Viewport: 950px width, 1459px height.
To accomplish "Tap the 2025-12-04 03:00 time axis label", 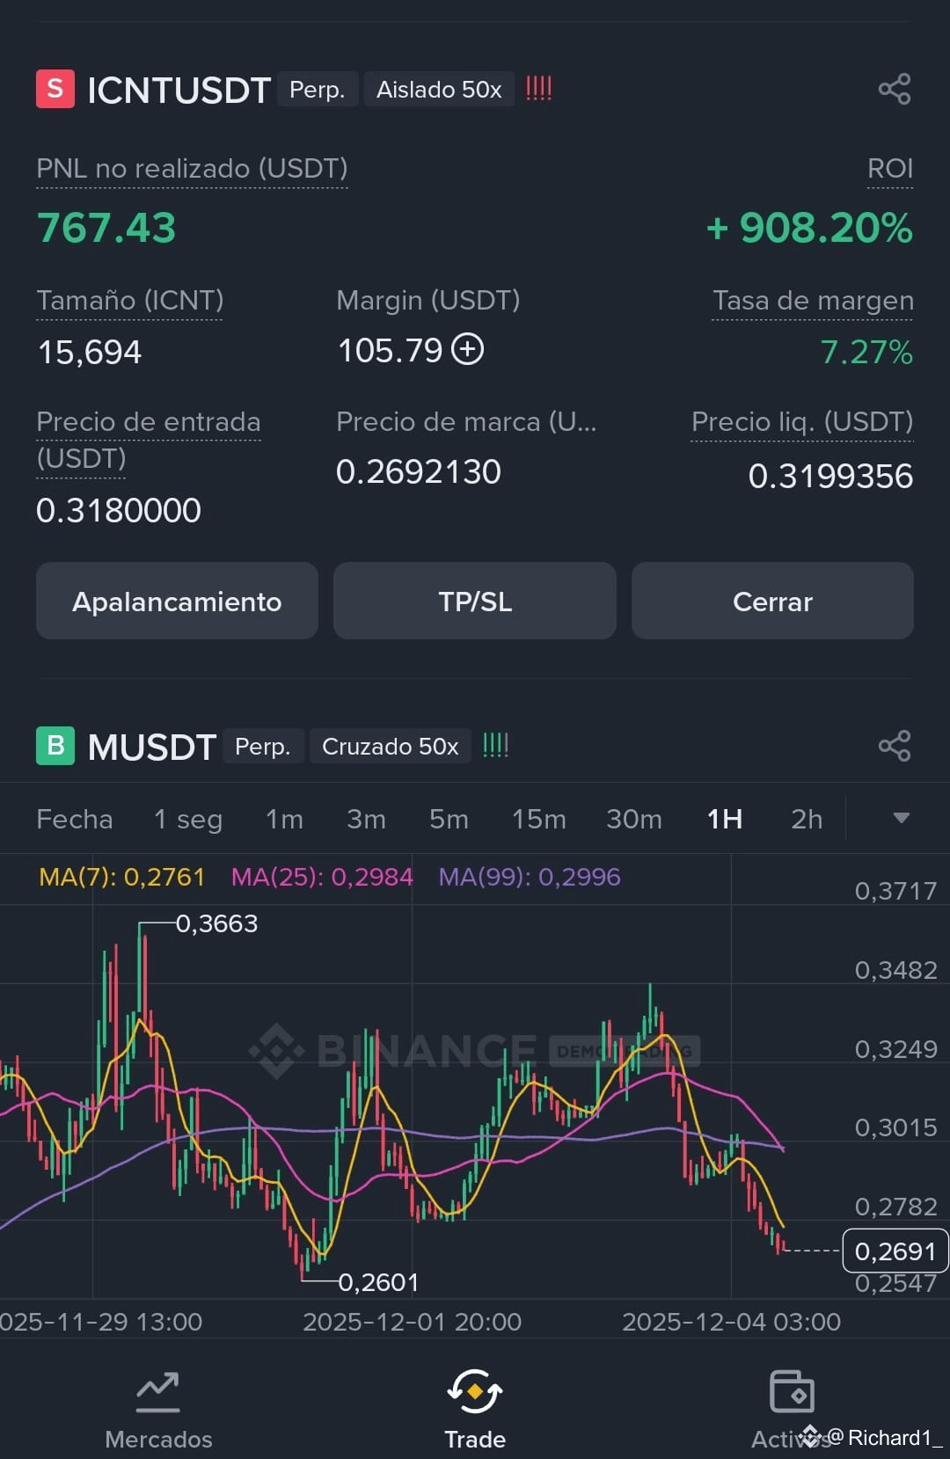I will tap(731, 1322).
